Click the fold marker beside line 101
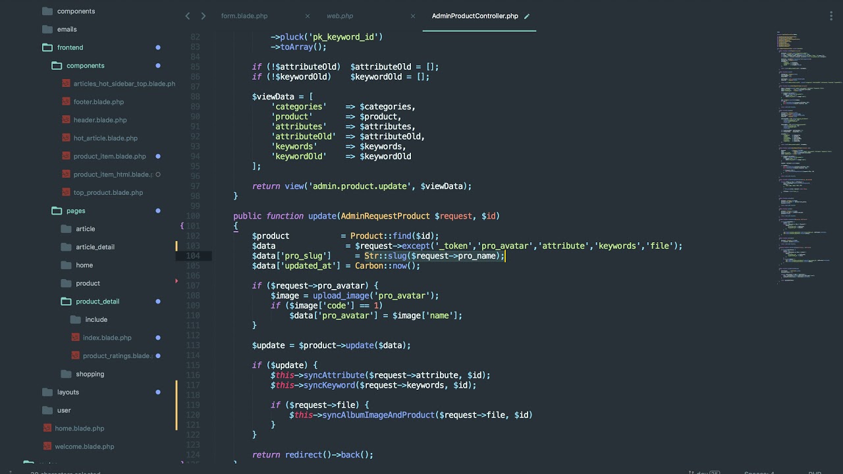The width and height of the screenshot is (843, 474). coord(182,226)
